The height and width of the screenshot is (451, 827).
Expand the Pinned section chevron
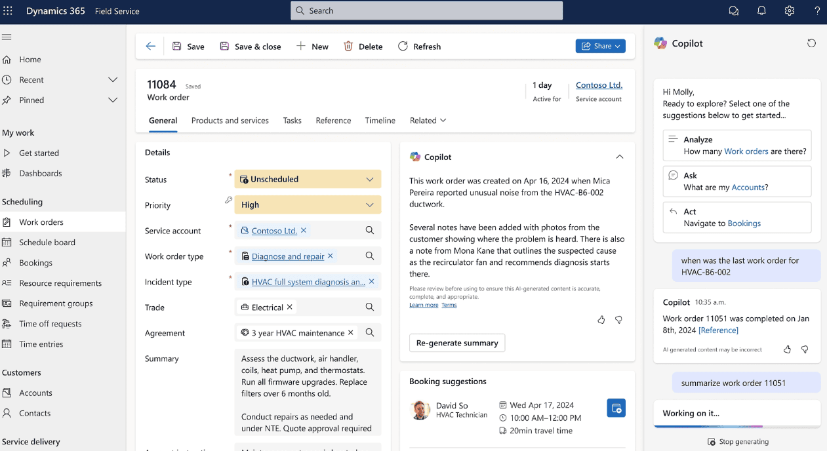[x=113, y=100]
